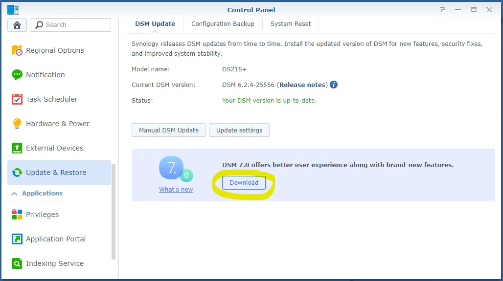Open Task Scheduler from the sidebar
Screen dimensions: 503x281
click(59, 99)
